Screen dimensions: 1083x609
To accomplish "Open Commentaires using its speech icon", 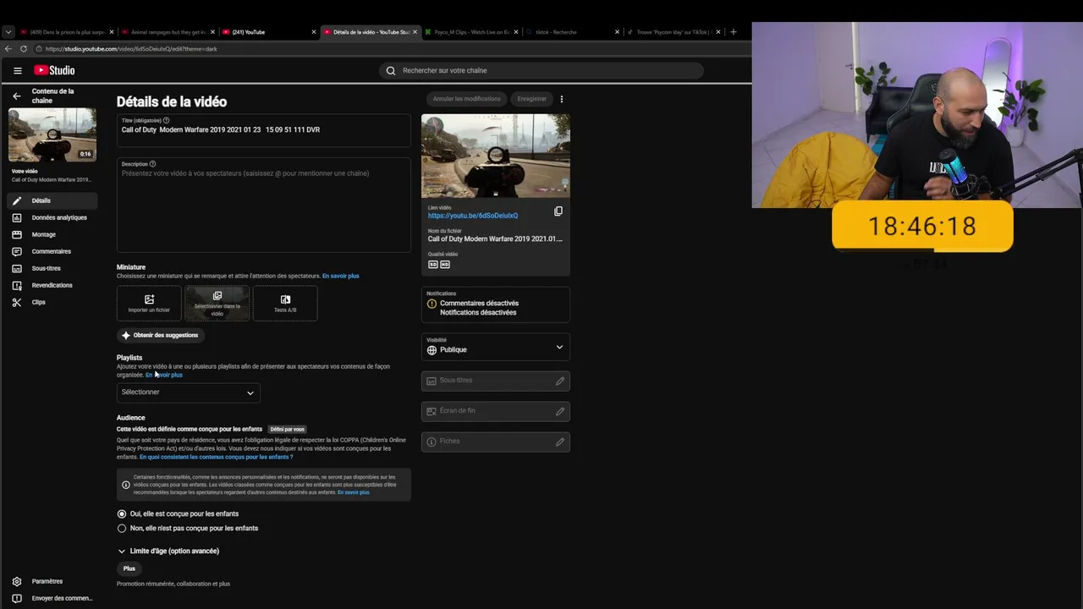I will (x=16, y=251).
